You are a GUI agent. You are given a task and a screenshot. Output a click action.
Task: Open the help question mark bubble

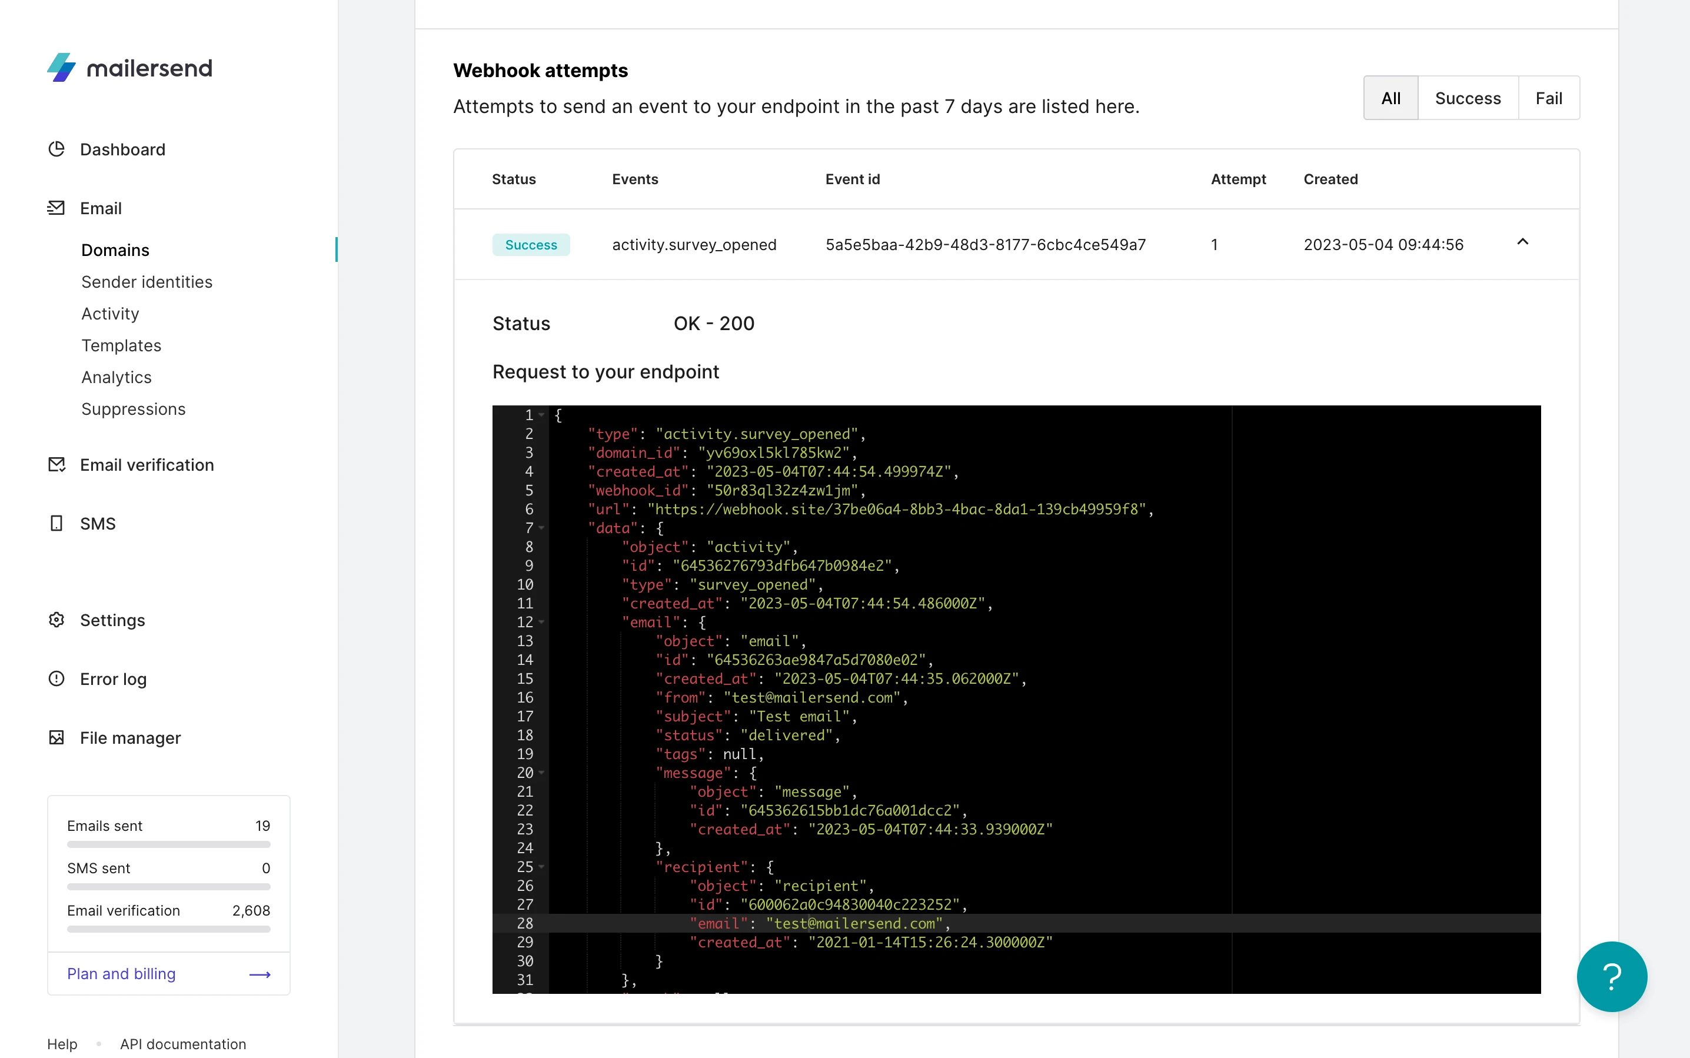tap(1611, 976)
